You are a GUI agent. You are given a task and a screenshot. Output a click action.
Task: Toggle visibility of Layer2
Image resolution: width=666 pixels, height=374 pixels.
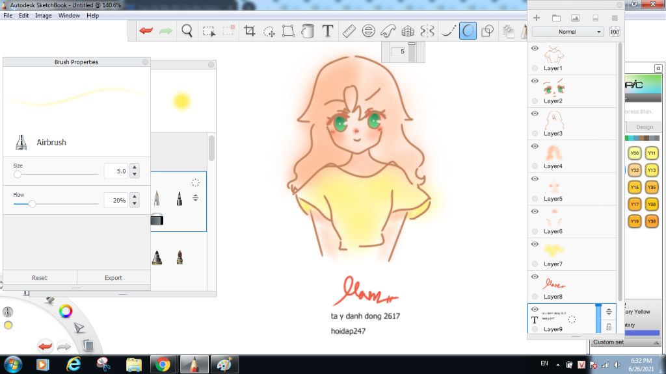tap(535, 81)
